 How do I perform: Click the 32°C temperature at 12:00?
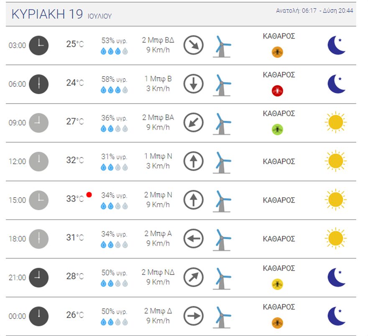(x=75, y=160)
